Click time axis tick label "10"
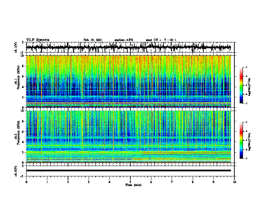 (x=234, y=182)
